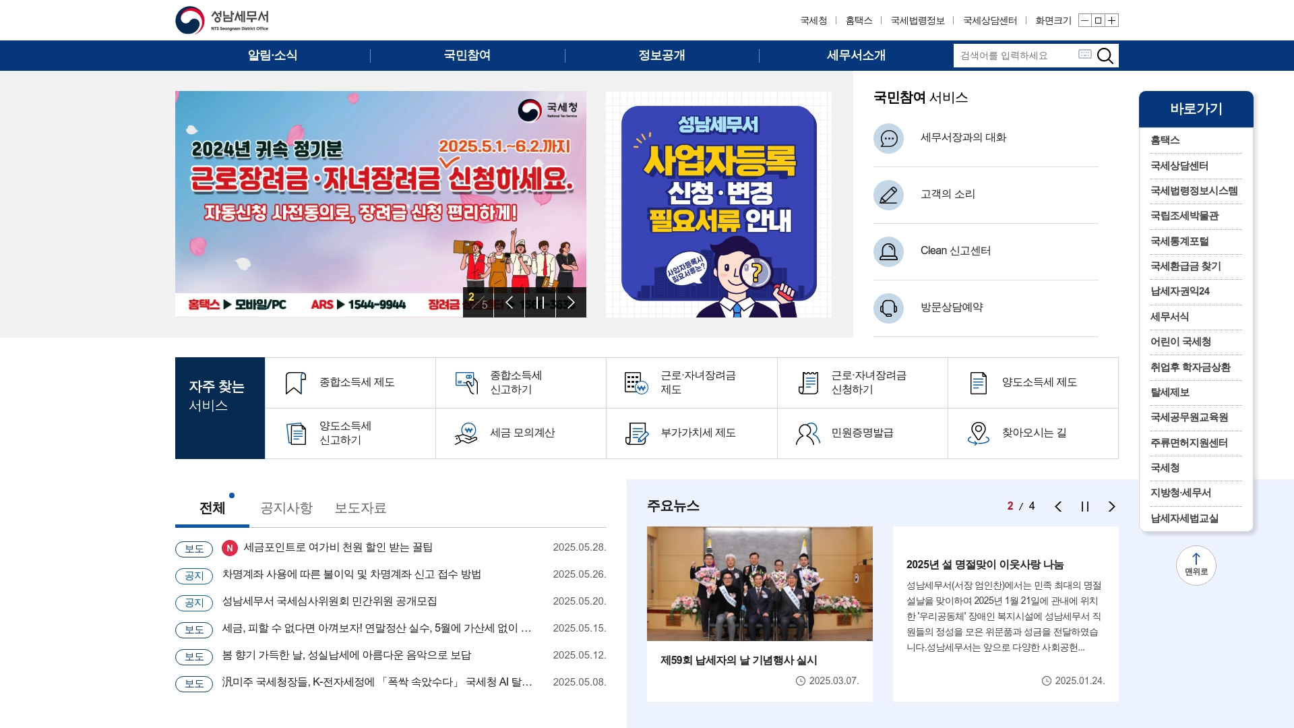The image size is (1294, 728).
Task: Open 세무서식 shortcut
Action: pyautogui.click(x=1169, y=317)
